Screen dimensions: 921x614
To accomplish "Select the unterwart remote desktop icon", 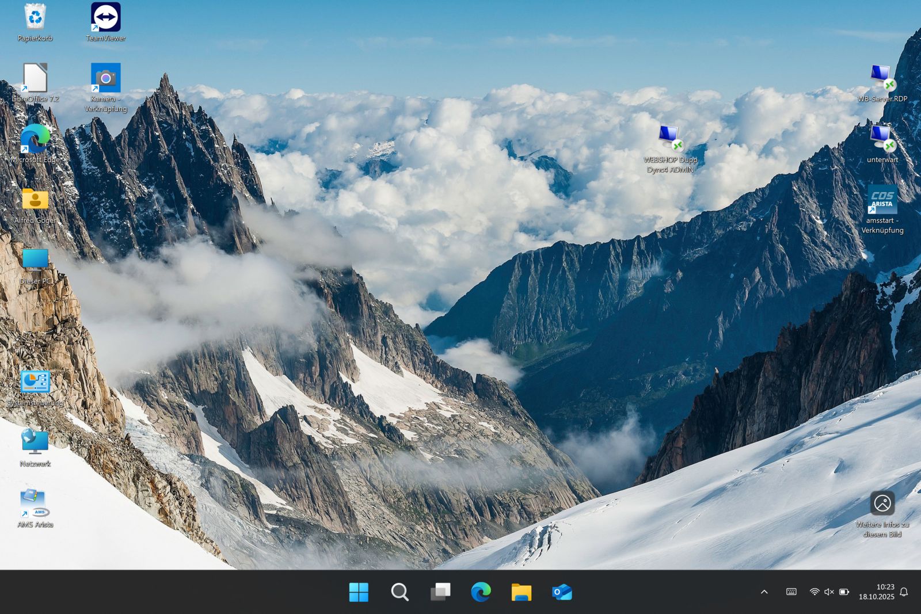I will (882, 140).
